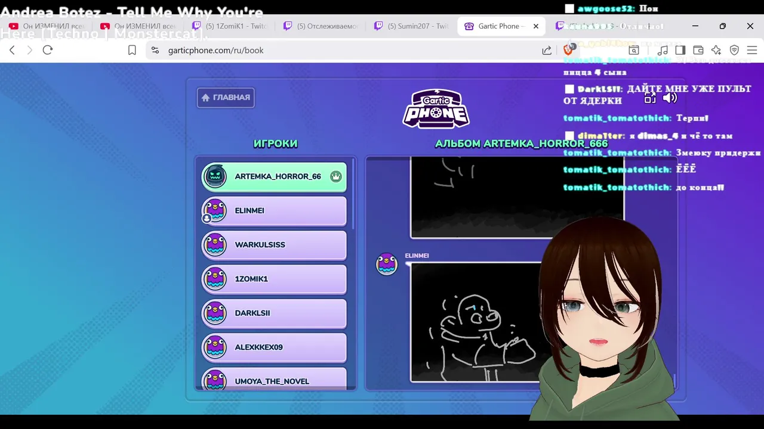Select player UMOYA_THE_NOVEL in the list

pyautogui.click(x=274, y=378)
